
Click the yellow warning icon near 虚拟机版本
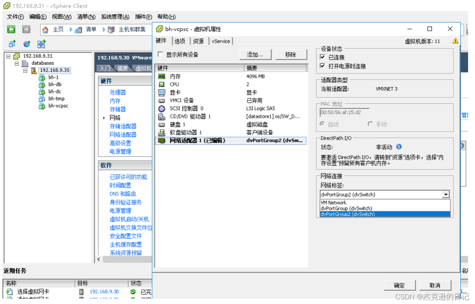pyautogui.click(x=455, y=41)
